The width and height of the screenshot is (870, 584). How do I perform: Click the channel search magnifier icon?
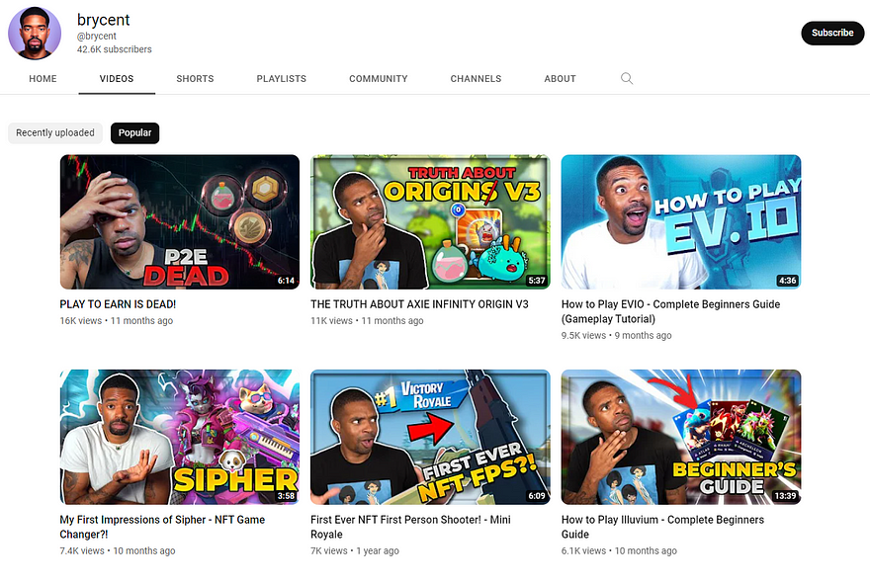[x=627, y=78]
